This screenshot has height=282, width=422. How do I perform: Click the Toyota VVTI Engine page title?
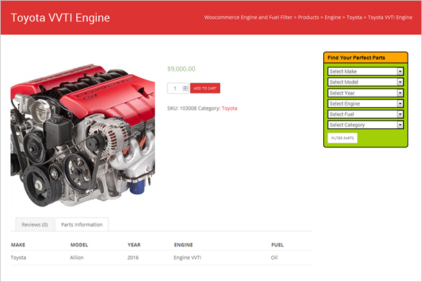pyautogui.click(x=60, y=18)
